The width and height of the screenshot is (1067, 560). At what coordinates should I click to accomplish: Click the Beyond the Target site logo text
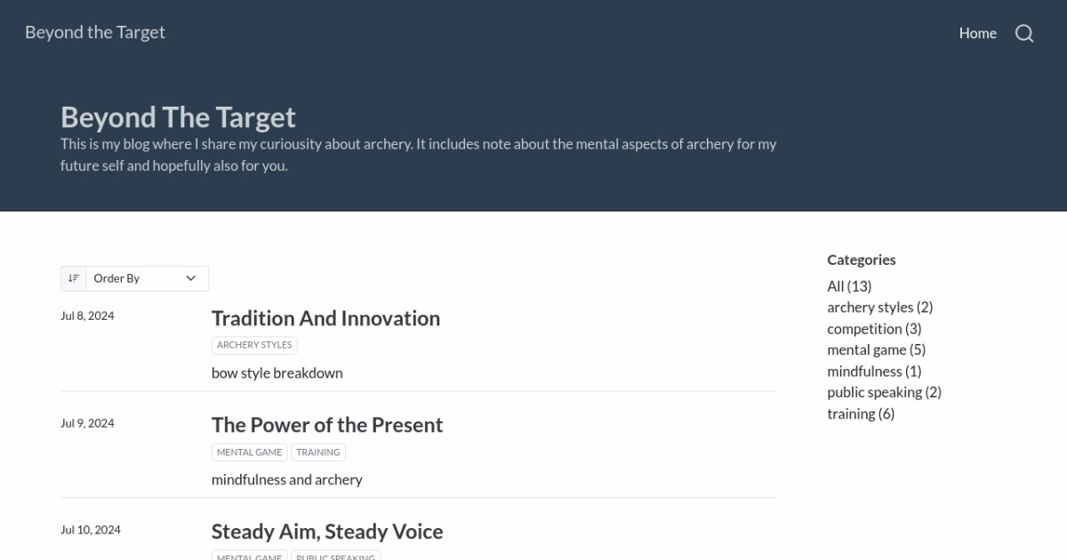94,32
